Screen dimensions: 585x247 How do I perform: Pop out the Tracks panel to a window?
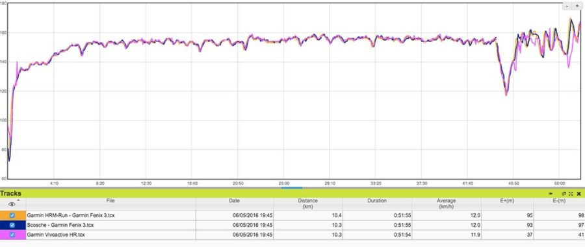coord(564,194)
